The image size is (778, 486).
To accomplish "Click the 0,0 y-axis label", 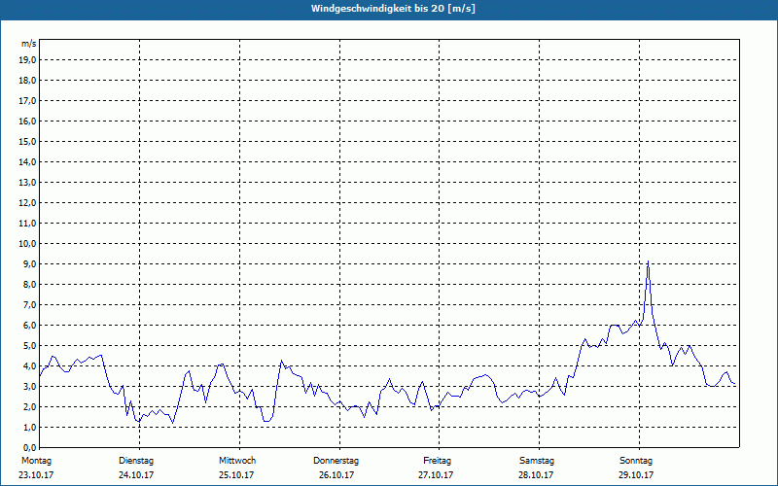I will [x=29, y=447].
